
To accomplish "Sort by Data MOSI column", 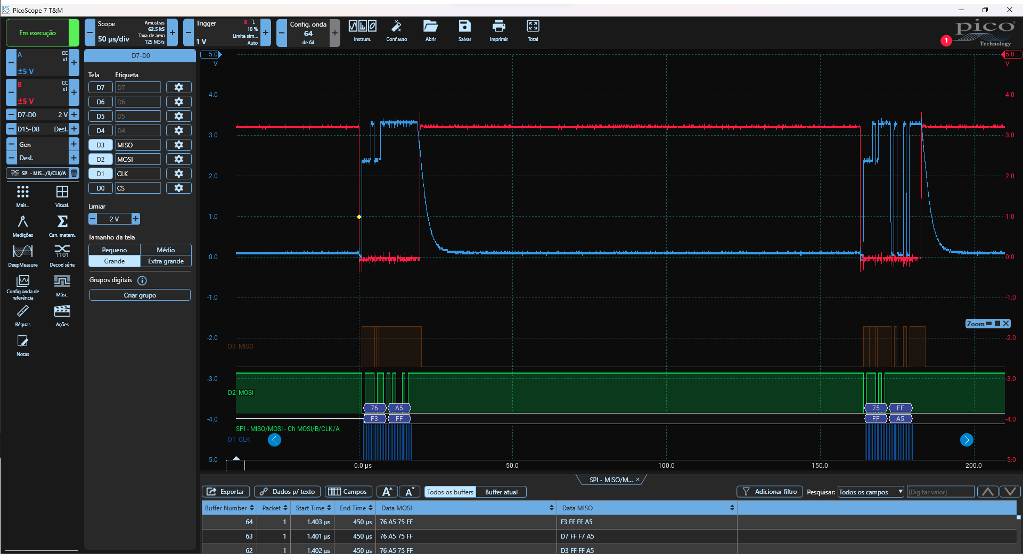I will click(x=467, y=508).
